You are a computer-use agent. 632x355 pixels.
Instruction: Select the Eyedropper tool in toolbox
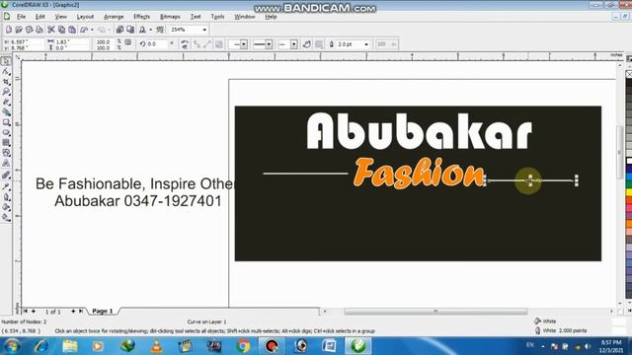[6, 186]
